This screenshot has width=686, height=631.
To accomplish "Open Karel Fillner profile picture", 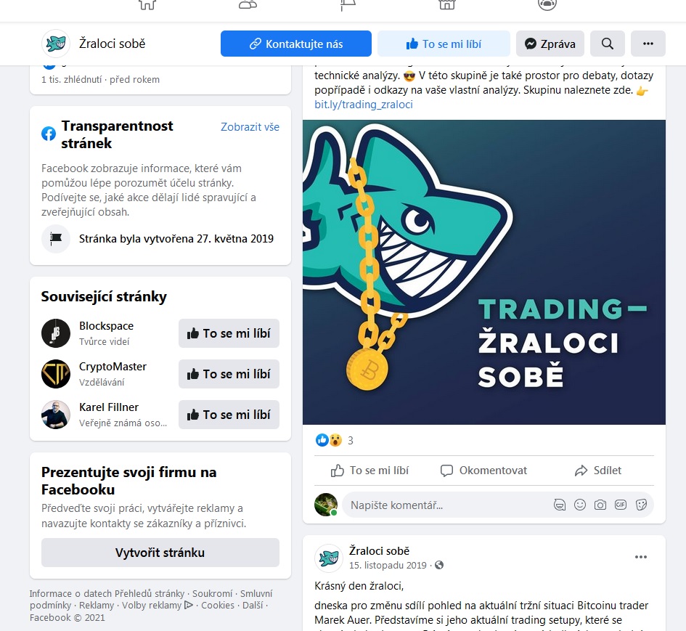I will pos(56,415).
